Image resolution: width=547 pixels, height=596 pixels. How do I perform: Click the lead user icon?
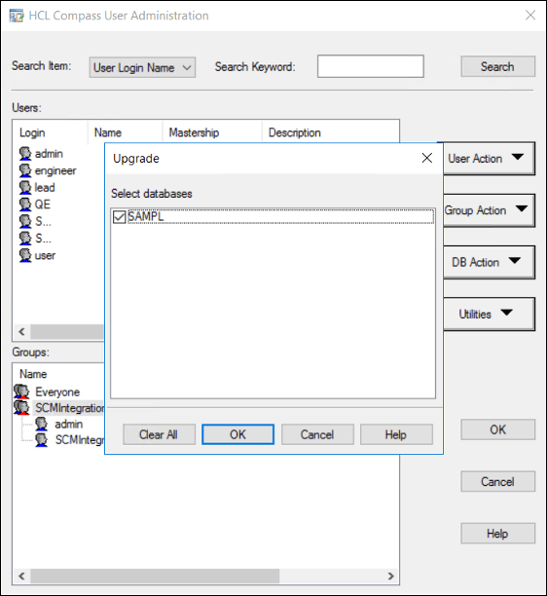pos(25,187)
